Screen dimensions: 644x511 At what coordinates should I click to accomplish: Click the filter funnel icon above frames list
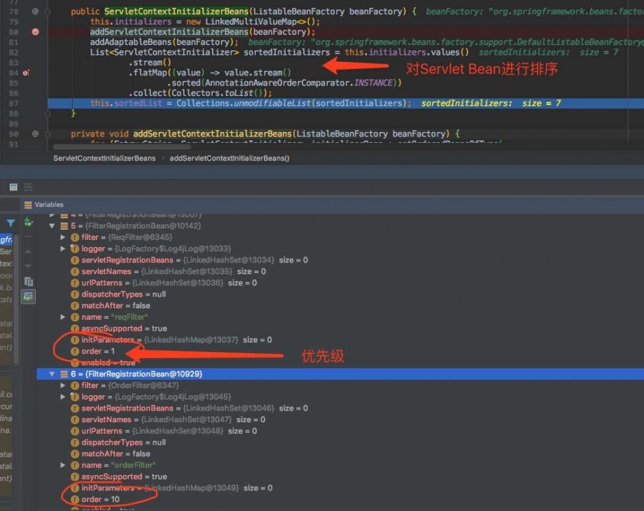coord(11,222)
